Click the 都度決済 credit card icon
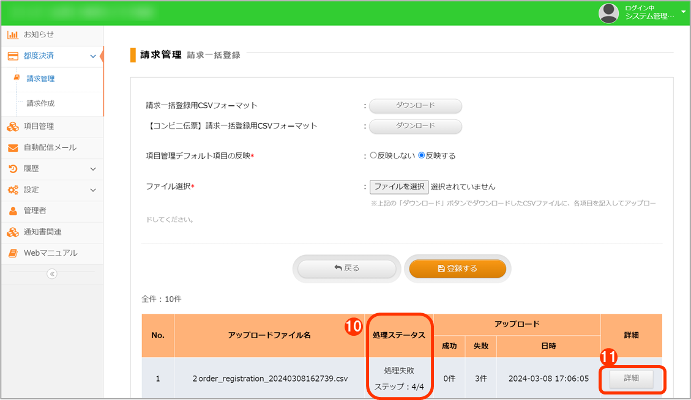Image resolution: width=691 pixels, height=400 pixels. click(x=12, y=56)
